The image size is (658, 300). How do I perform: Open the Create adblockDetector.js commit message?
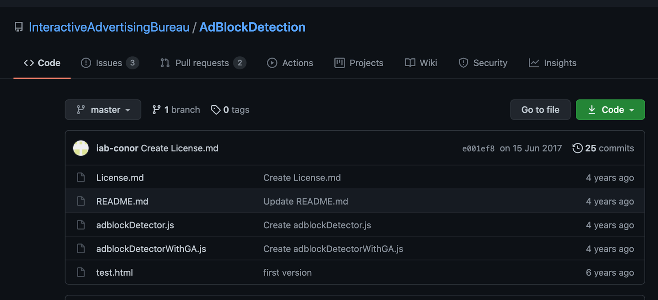tap(317, 225)
